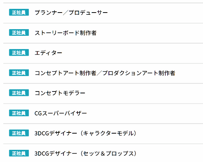Select the プロダクションアート制作者 text in listing
Image resolution: width=203 pixels, height=162 pixels.
[x=139, y=73]
